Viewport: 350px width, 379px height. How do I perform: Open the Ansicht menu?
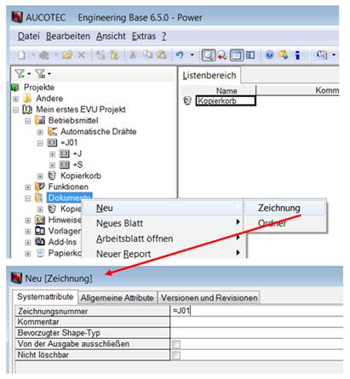coord(111,37)
